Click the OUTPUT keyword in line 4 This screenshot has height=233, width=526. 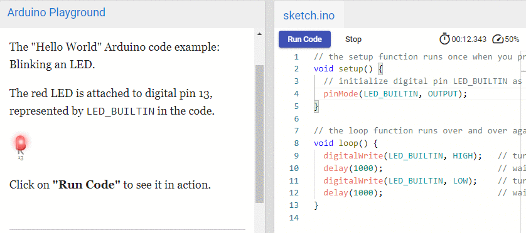pyautogui.click(x=443, y=94)
